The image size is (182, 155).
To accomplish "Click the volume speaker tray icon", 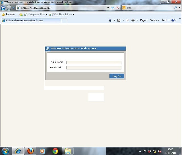I will click(x=160, y=151).
